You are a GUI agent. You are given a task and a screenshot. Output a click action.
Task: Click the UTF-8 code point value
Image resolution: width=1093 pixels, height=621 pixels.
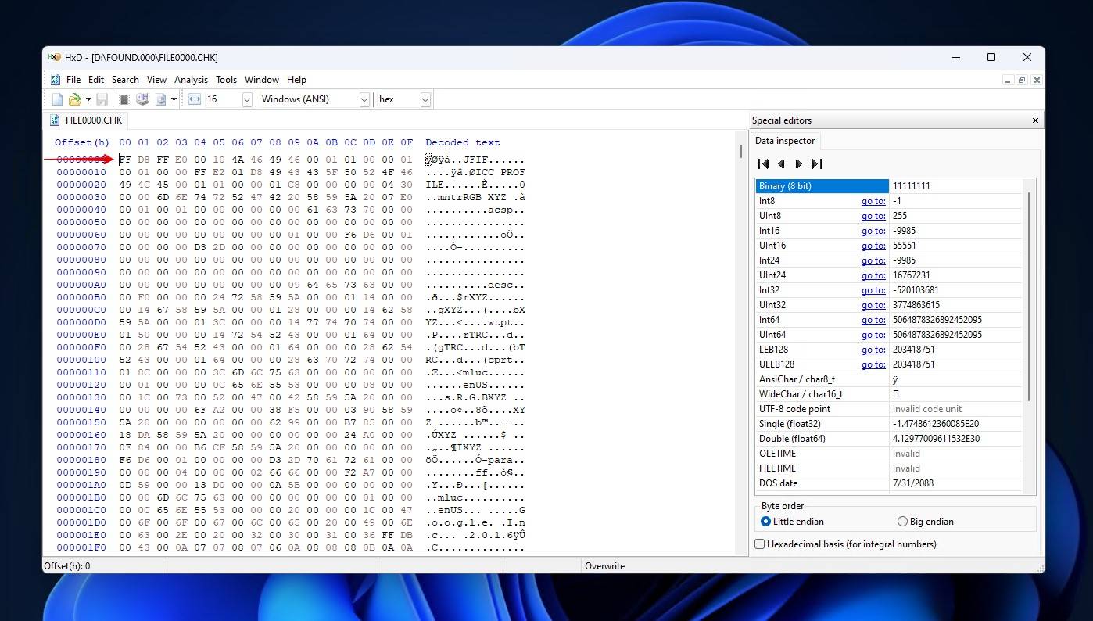pos(927,409)
